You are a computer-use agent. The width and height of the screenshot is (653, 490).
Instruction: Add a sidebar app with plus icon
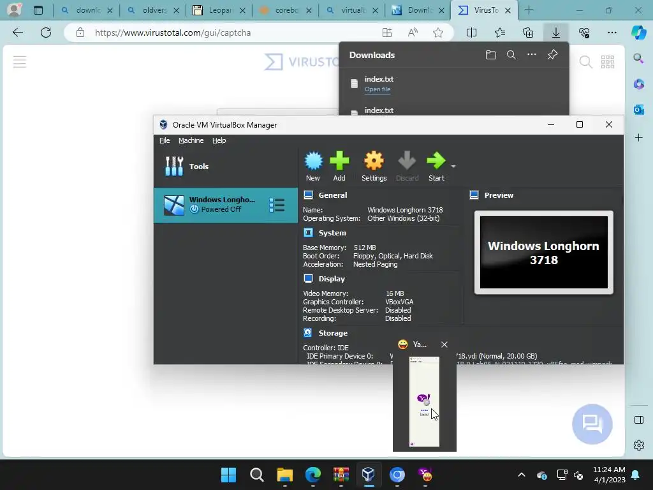[x=638, y=138]
